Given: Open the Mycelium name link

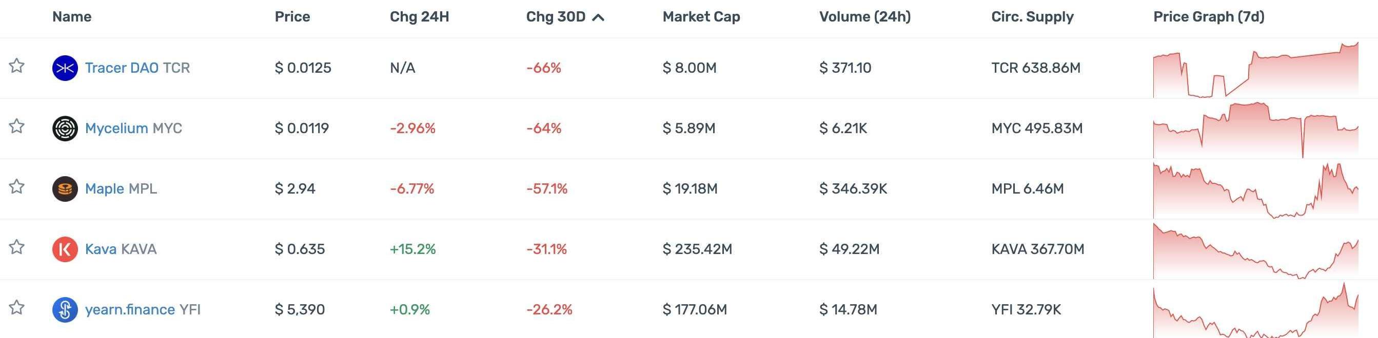Looking at the screenshot, I should coord(116,128).
